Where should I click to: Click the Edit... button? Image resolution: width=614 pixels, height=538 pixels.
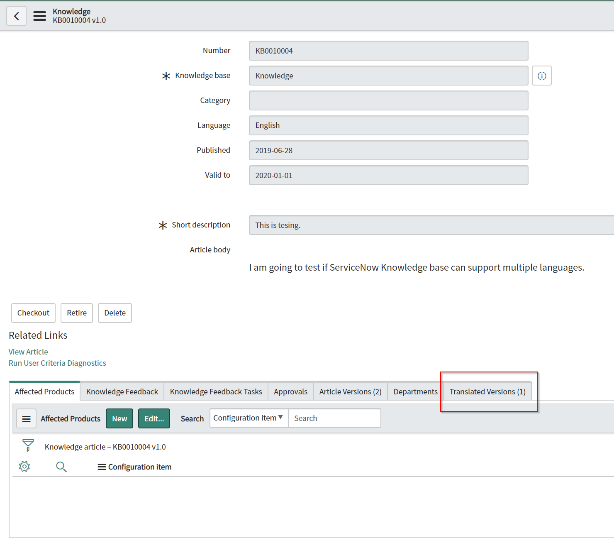[154, 418]
